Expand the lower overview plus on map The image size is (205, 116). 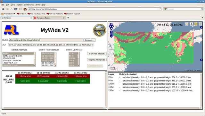pos(201,60)
